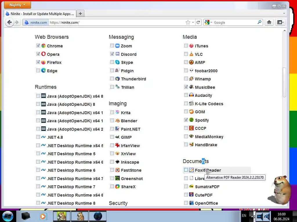Screen dimensions: 297x222
Task: Click the Audacity headphones icon
Action: (x=191, y=95)
